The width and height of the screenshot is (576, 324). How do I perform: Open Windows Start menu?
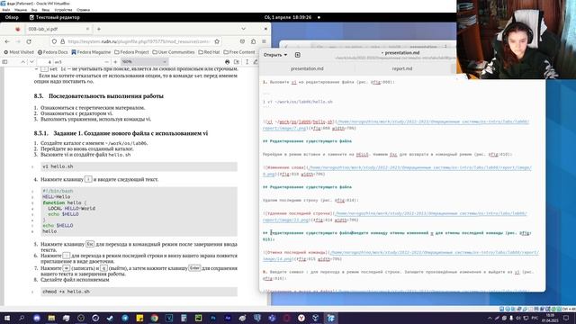click(x=7, y=318)
